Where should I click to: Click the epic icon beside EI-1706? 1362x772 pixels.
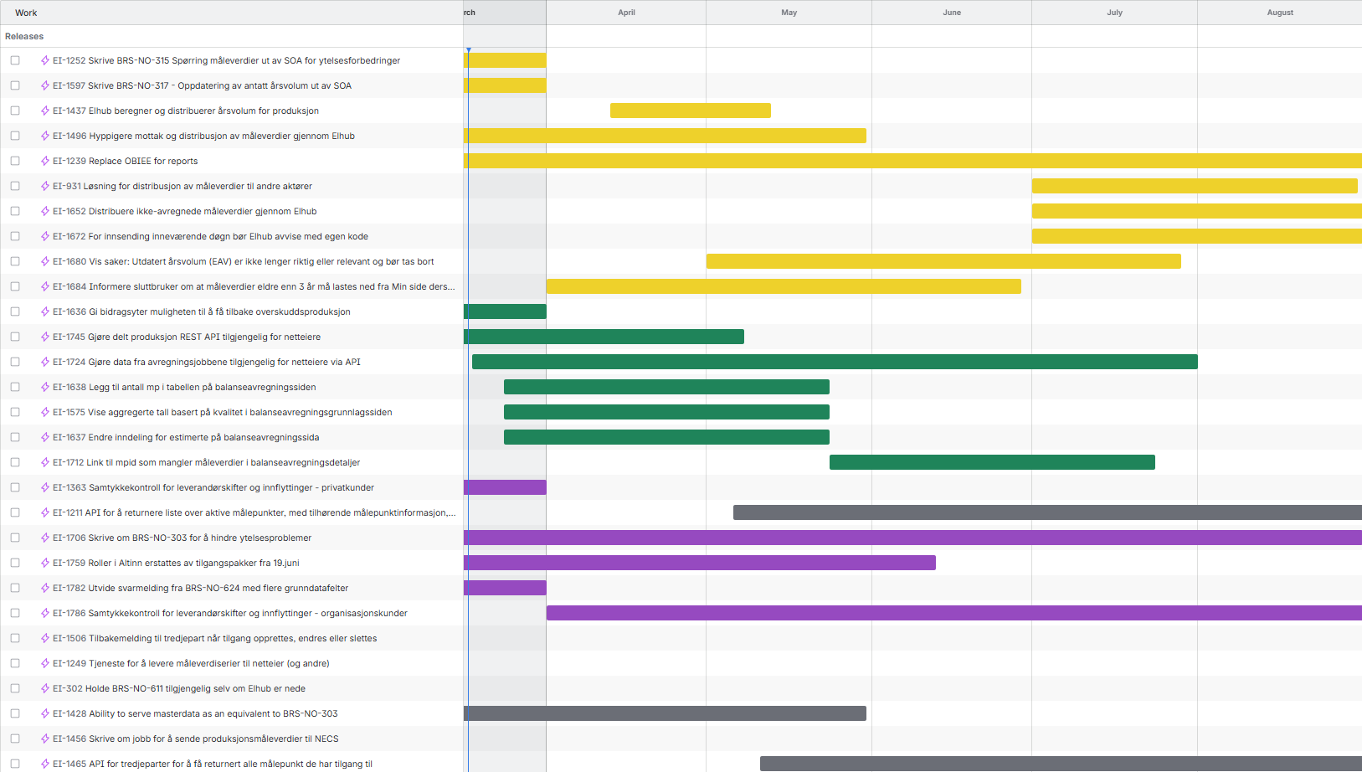click(45, 538)
